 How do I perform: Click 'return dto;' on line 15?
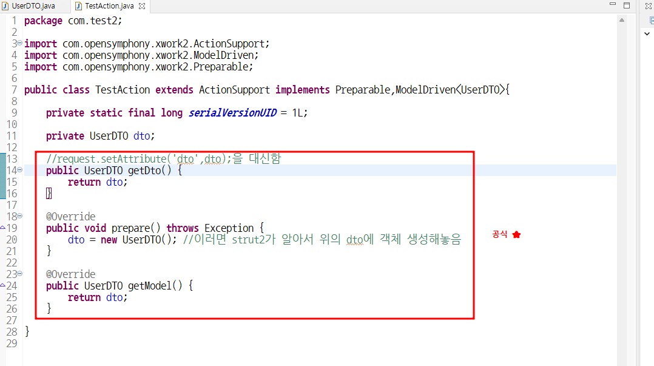coord(98,182)
